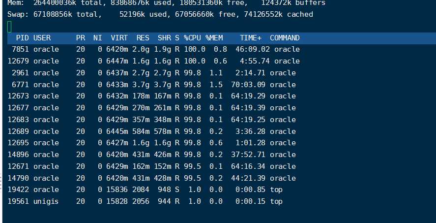Screen dimensions: 436x223
Task: Click the 1.1 %MEM value
Action: (x=216, y=73)
